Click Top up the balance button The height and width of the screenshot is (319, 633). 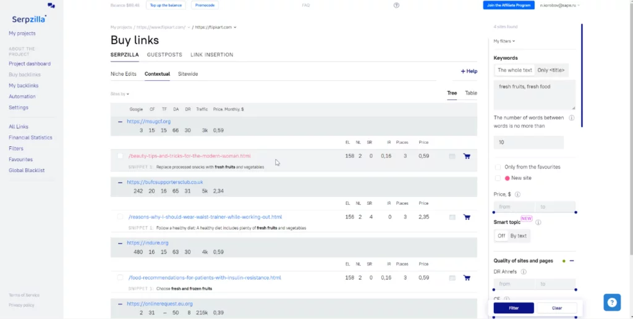[166, 5]
